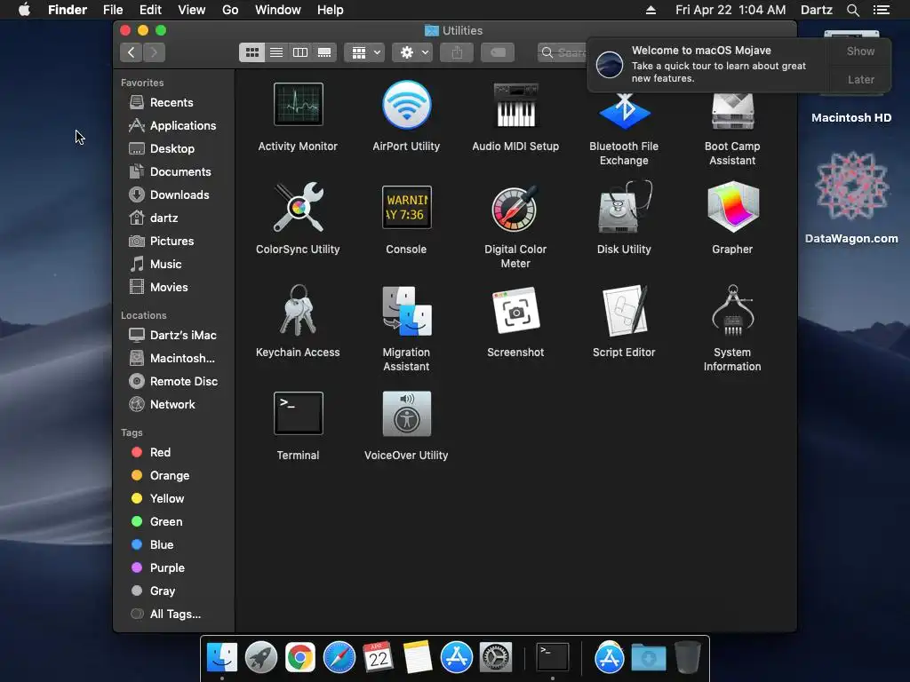Viewport: 910px width, 682px height.
Task: Open the Action gear dropdown menu
Action: point(412,52)
